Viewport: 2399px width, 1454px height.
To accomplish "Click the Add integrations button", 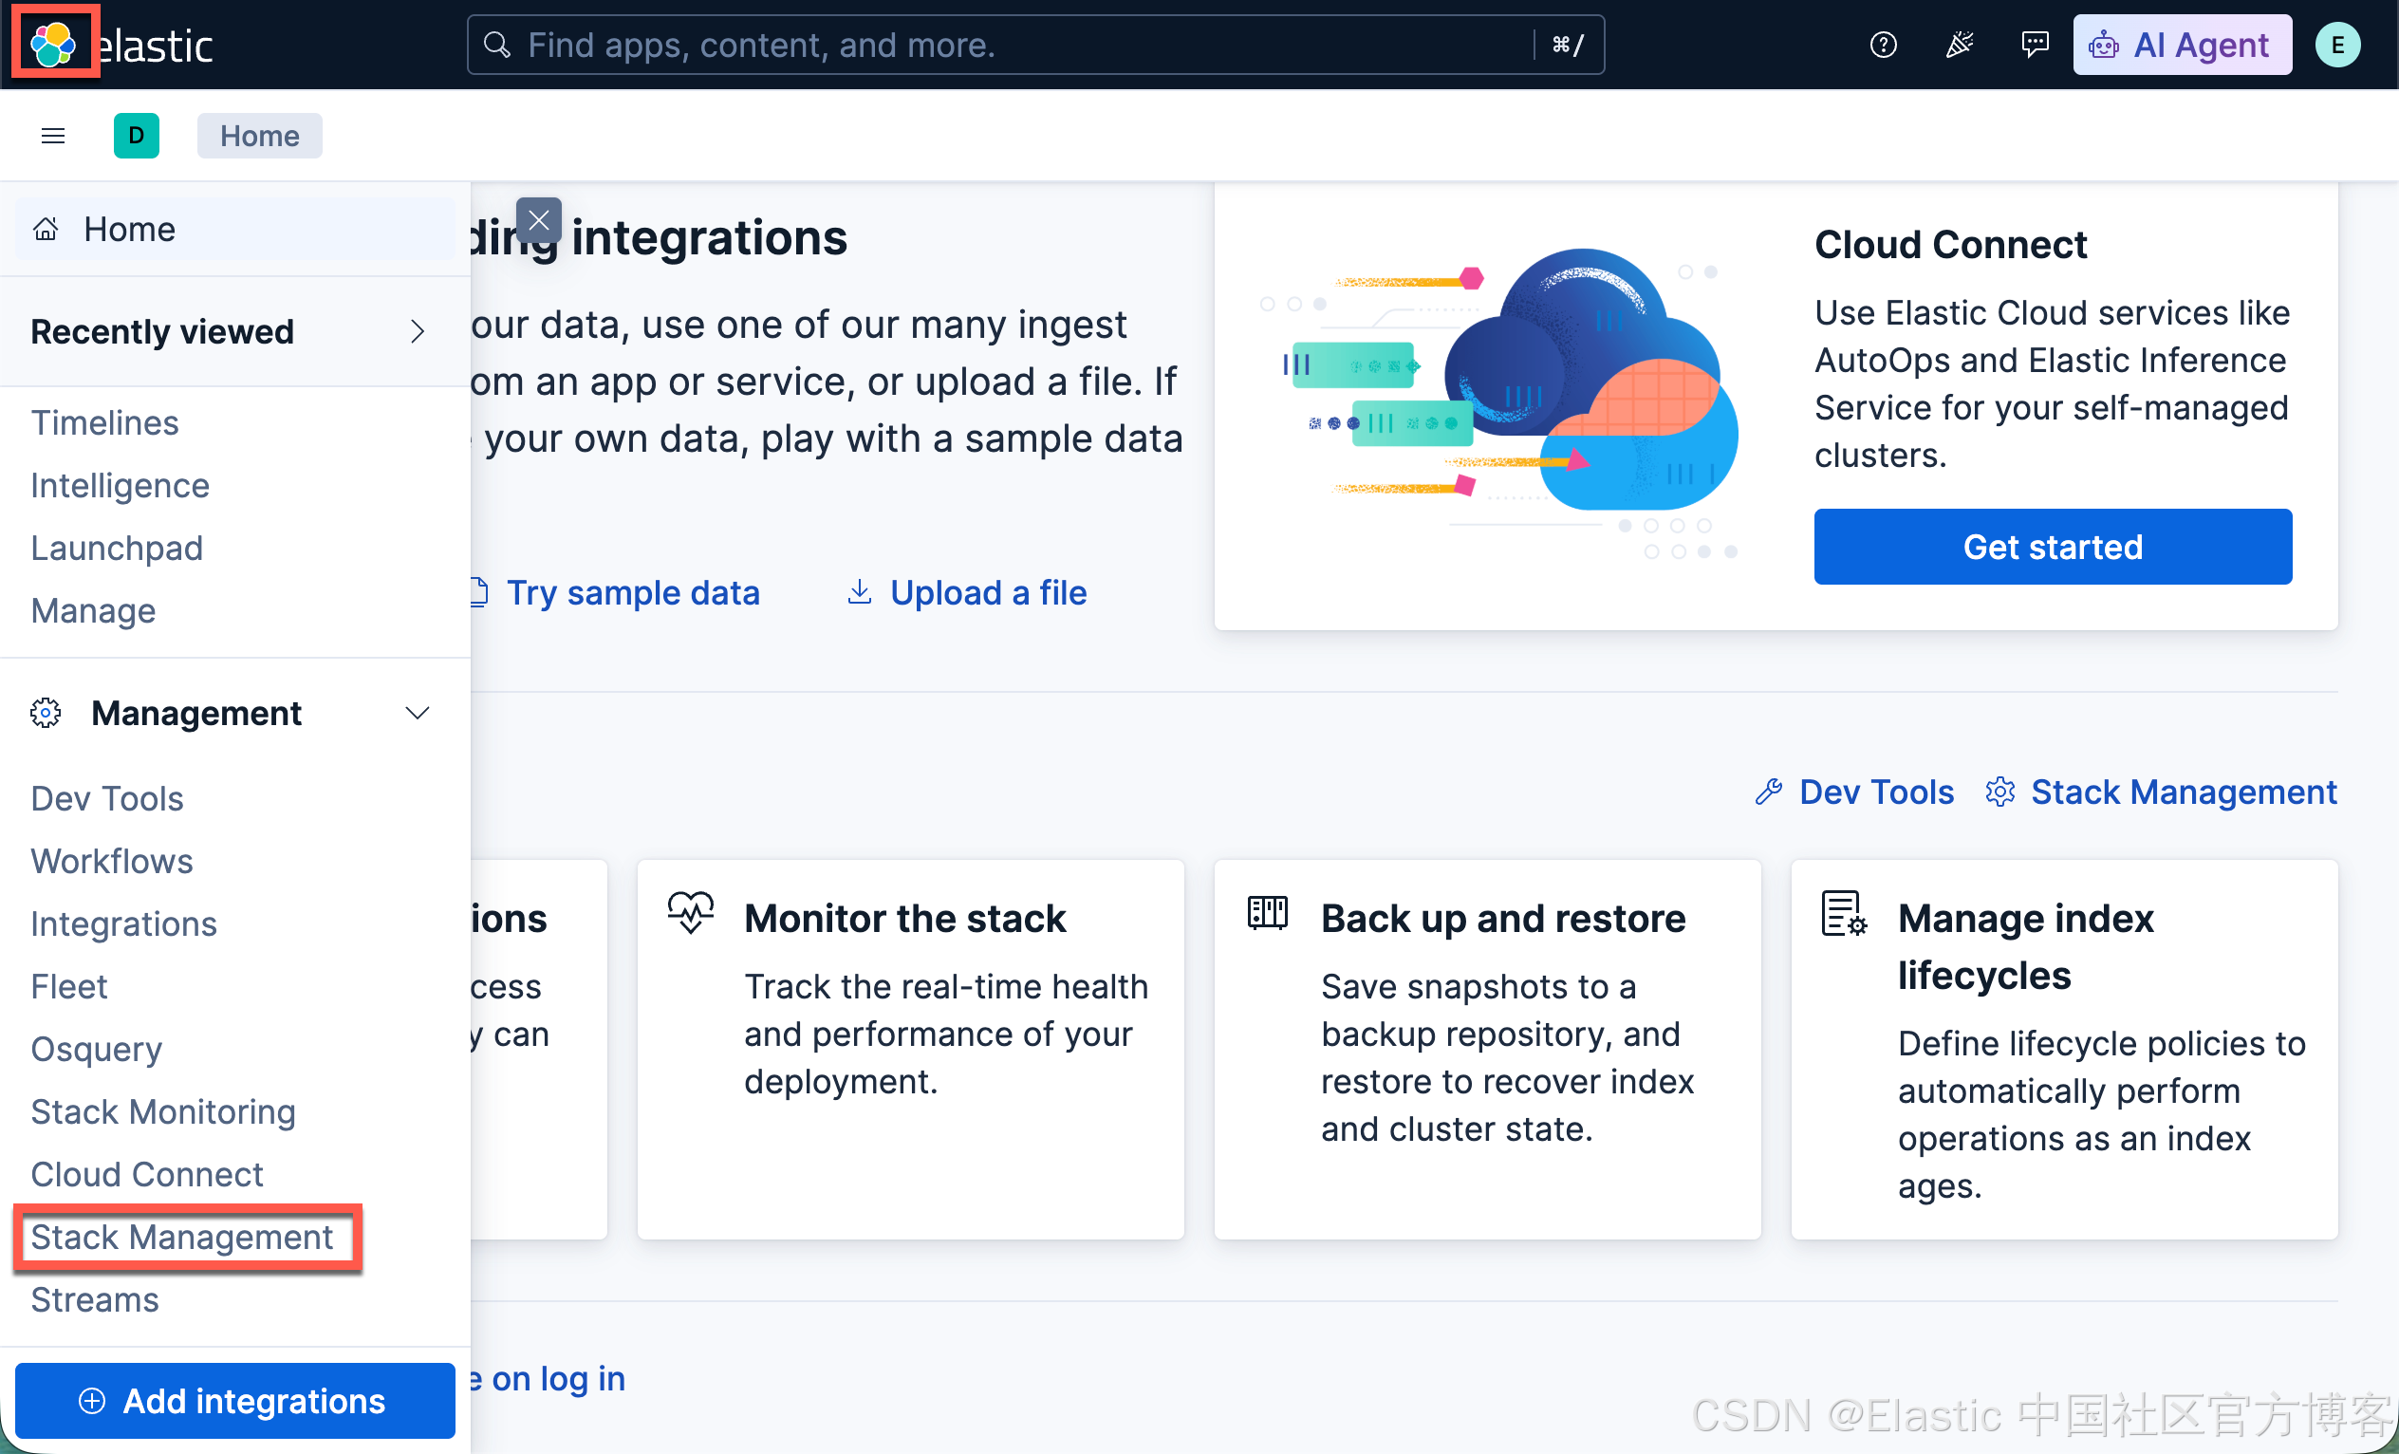I will click(235, 1401).
